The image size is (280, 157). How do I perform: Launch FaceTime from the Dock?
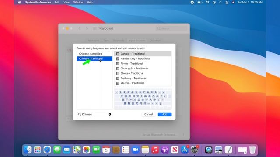(x=96, y=150)
